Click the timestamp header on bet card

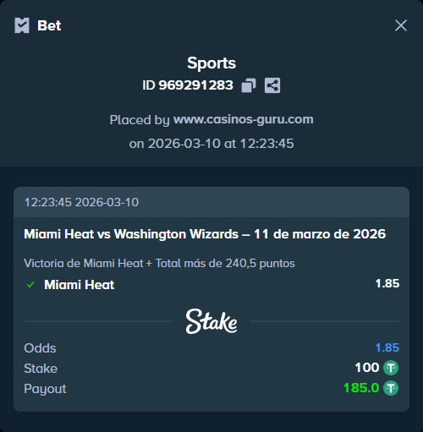point(81,202)
